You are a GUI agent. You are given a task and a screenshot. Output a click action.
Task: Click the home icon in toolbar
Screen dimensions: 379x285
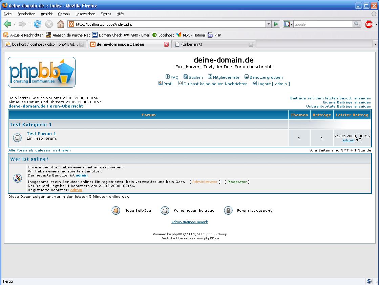tap(60, 24)
